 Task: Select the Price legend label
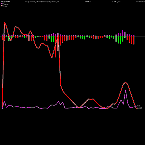click(x=5, y=6)
